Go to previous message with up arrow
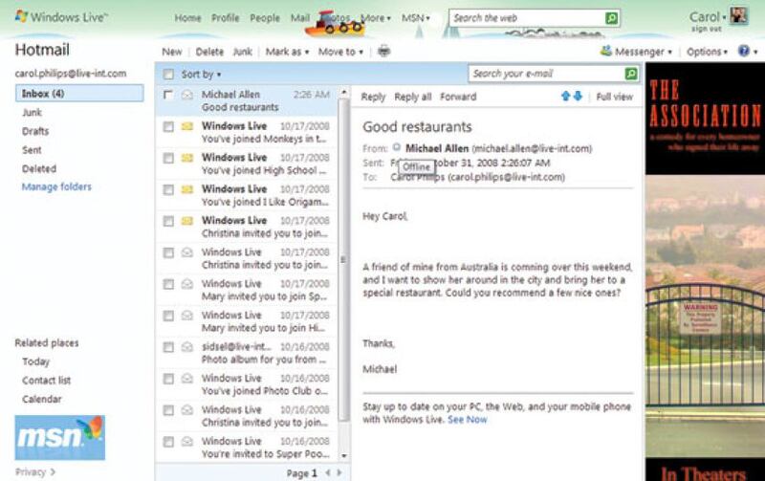Image resolution: width=765 pixels, height=481 pixels. tap(565, 96)
